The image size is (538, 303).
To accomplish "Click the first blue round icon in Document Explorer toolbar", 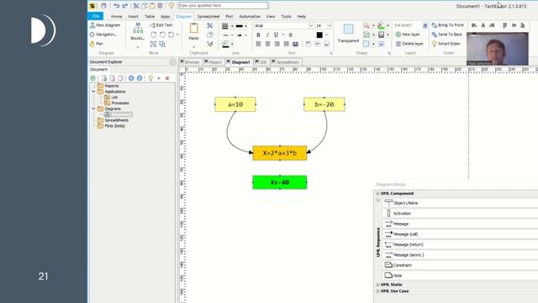I will [131, 78].
